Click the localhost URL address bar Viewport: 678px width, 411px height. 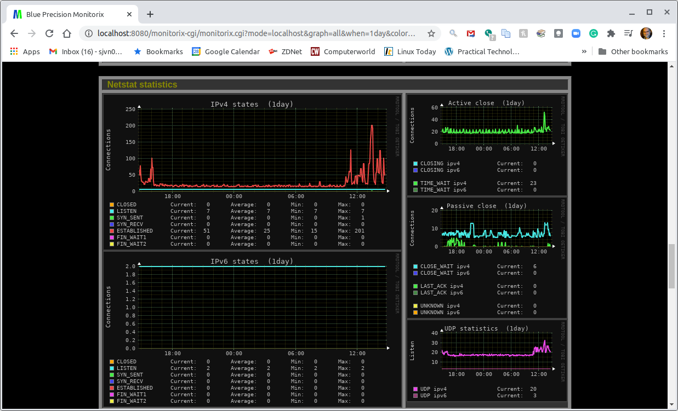(x=255, y=33)
